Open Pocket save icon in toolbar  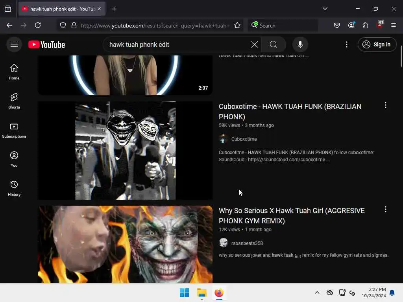click(x=337, y=25)
